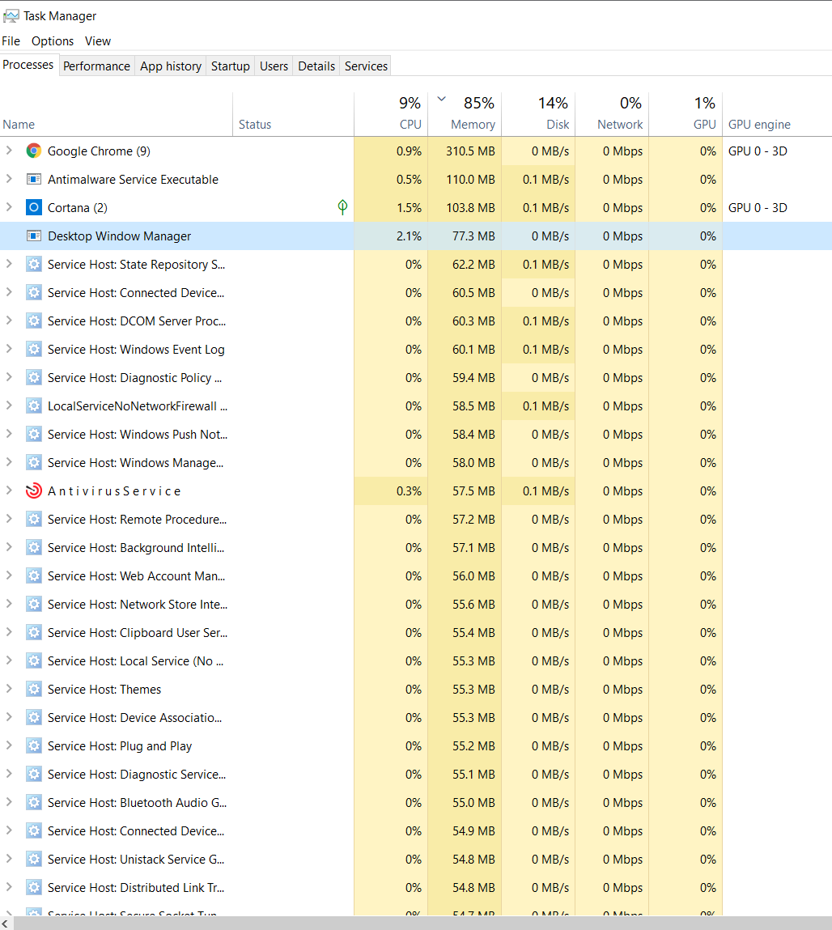832x930 pixels.
Task: Switch to the Startup tab
Action: click(x=230, y=66)
